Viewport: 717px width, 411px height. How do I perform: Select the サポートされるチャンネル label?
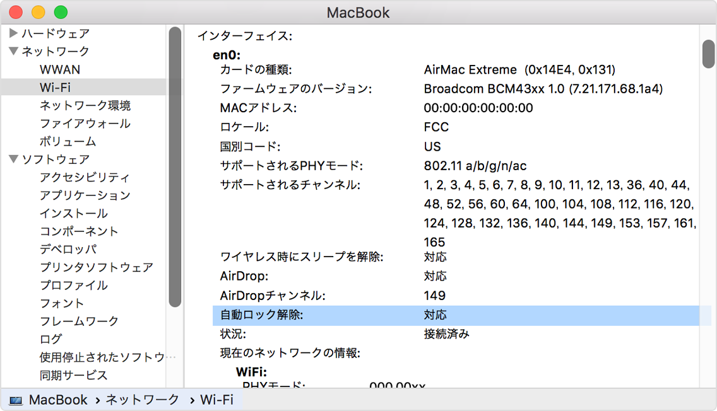[290, 185]
